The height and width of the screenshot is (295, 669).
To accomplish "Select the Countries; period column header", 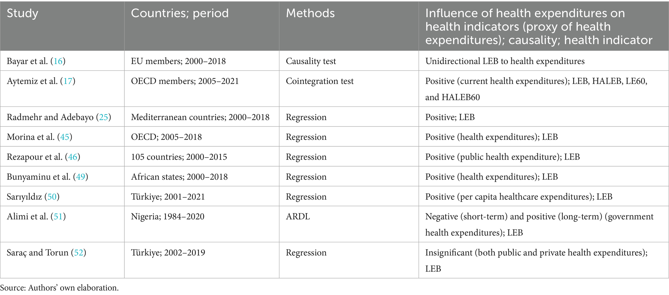I will pos(180,13).
